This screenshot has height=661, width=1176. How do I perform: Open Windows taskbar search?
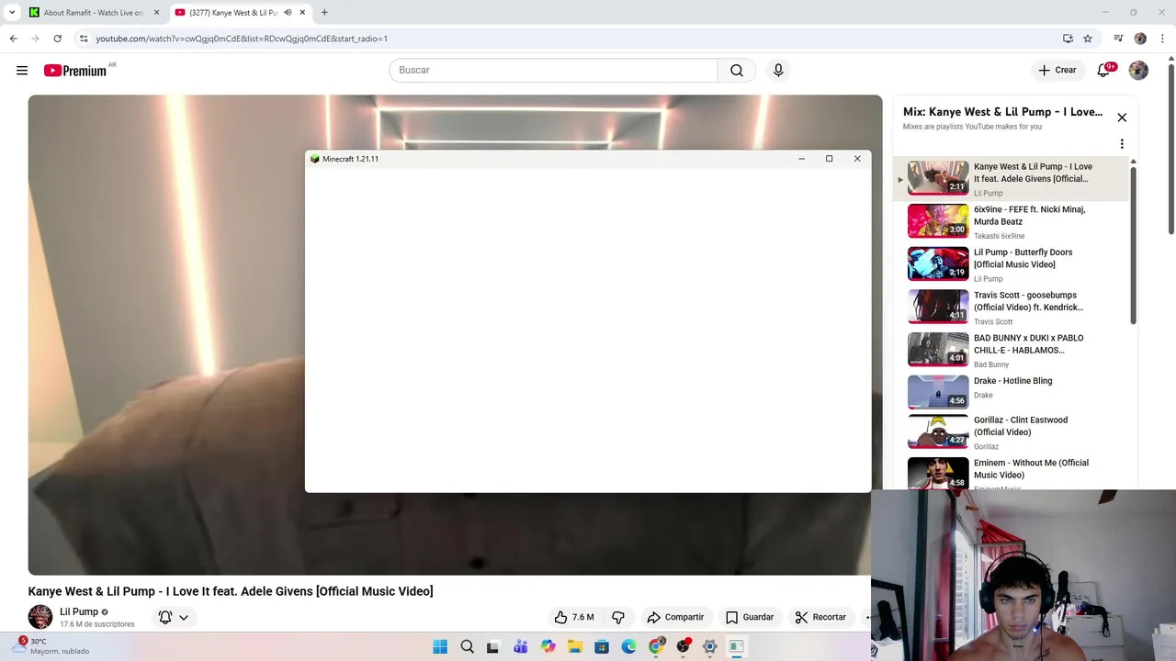click(467, 646)
